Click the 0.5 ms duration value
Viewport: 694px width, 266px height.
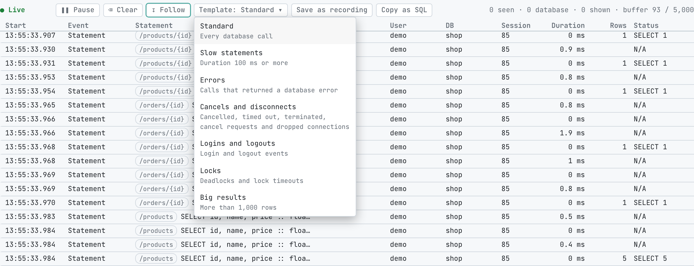[x=572, y=217]
